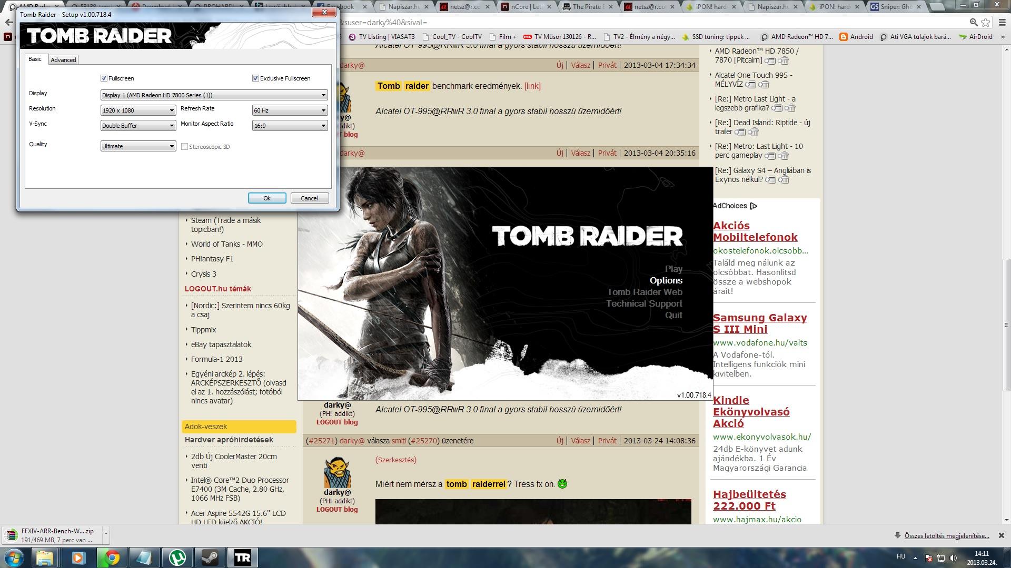Open Akciós Mobiltelefonok ad link
This screenshot has height=568, width=1011.
click(755, 231)
